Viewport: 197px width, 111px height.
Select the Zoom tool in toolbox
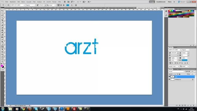2,62
